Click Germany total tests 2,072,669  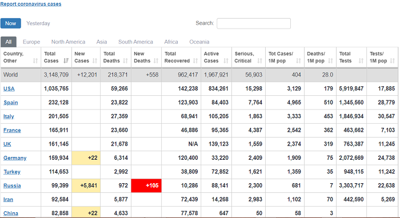coord(351,158)
